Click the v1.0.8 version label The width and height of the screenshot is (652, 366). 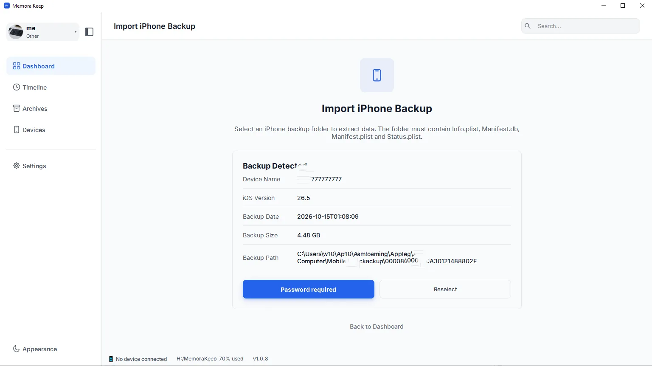(261, 359)
